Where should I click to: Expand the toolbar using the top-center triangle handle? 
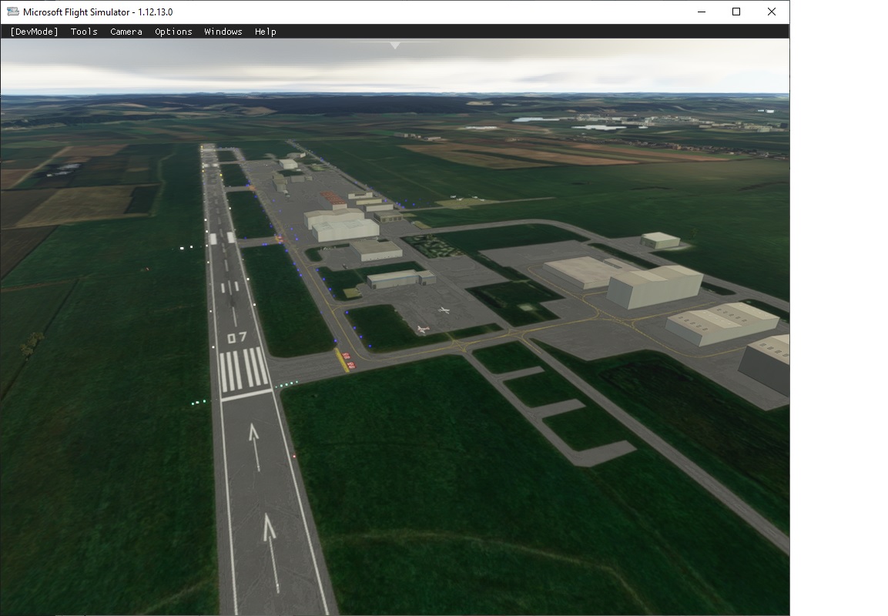(x=394, y=45)
